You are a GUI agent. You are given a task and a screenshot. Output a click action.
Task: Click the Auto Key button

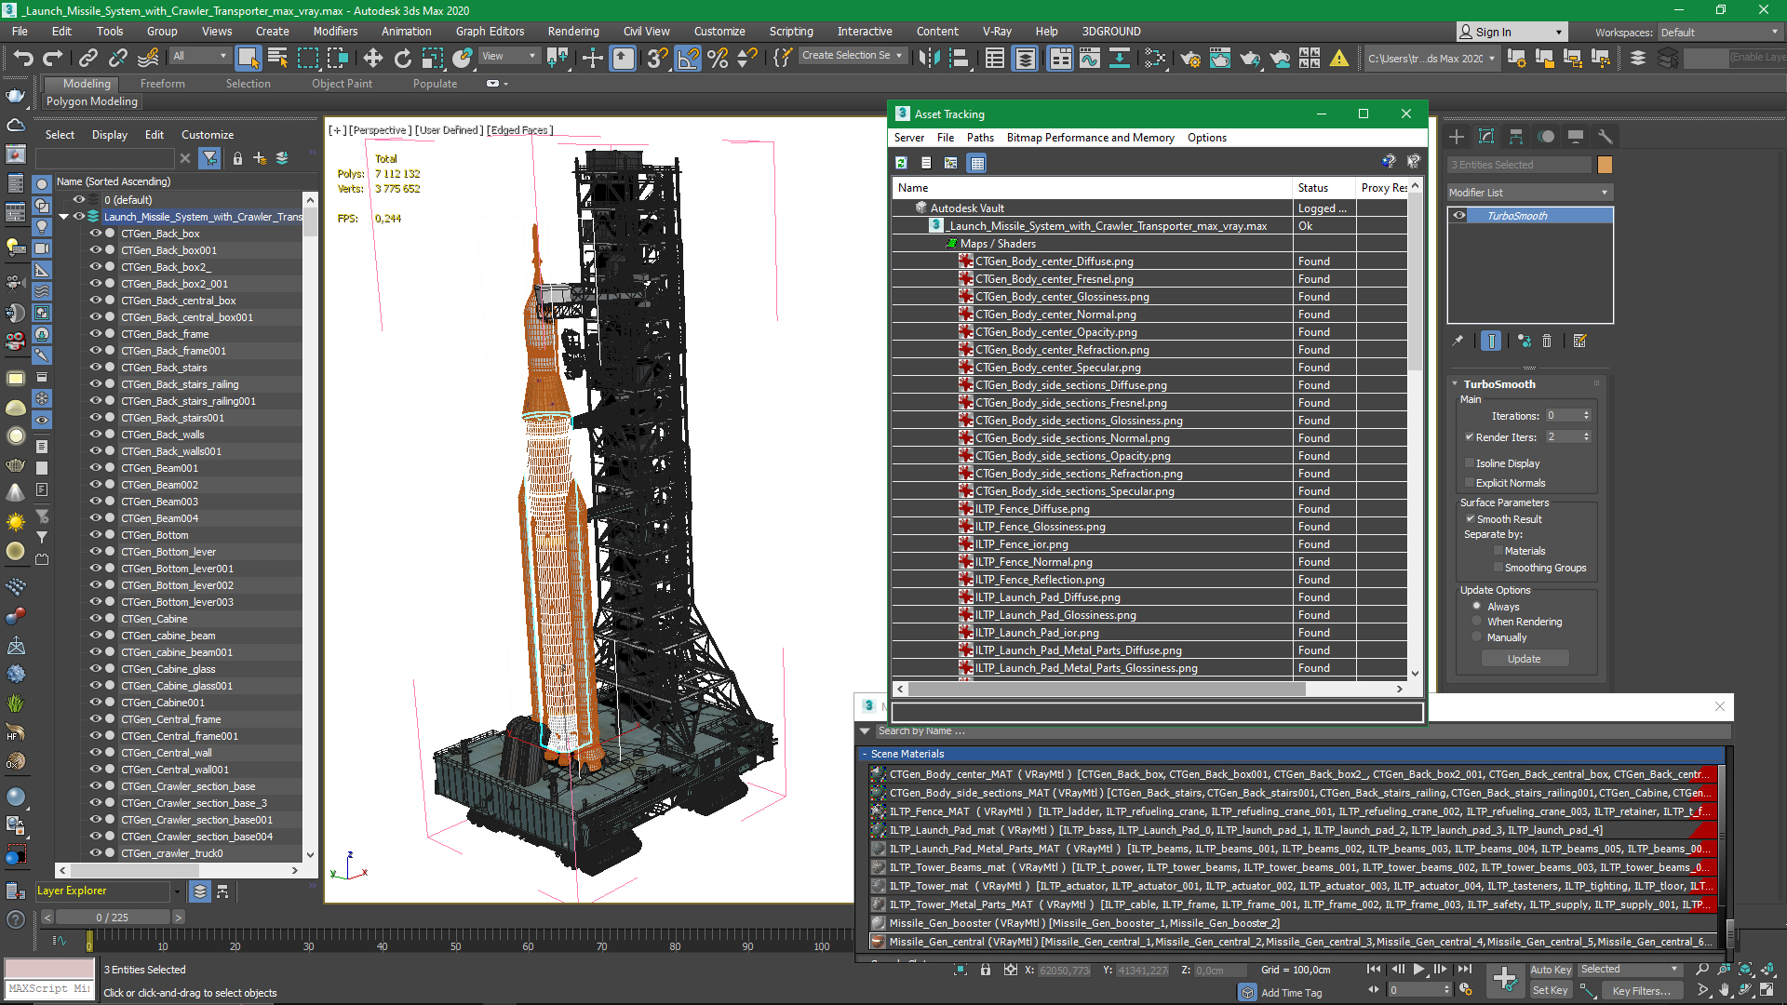(1551, 970)
